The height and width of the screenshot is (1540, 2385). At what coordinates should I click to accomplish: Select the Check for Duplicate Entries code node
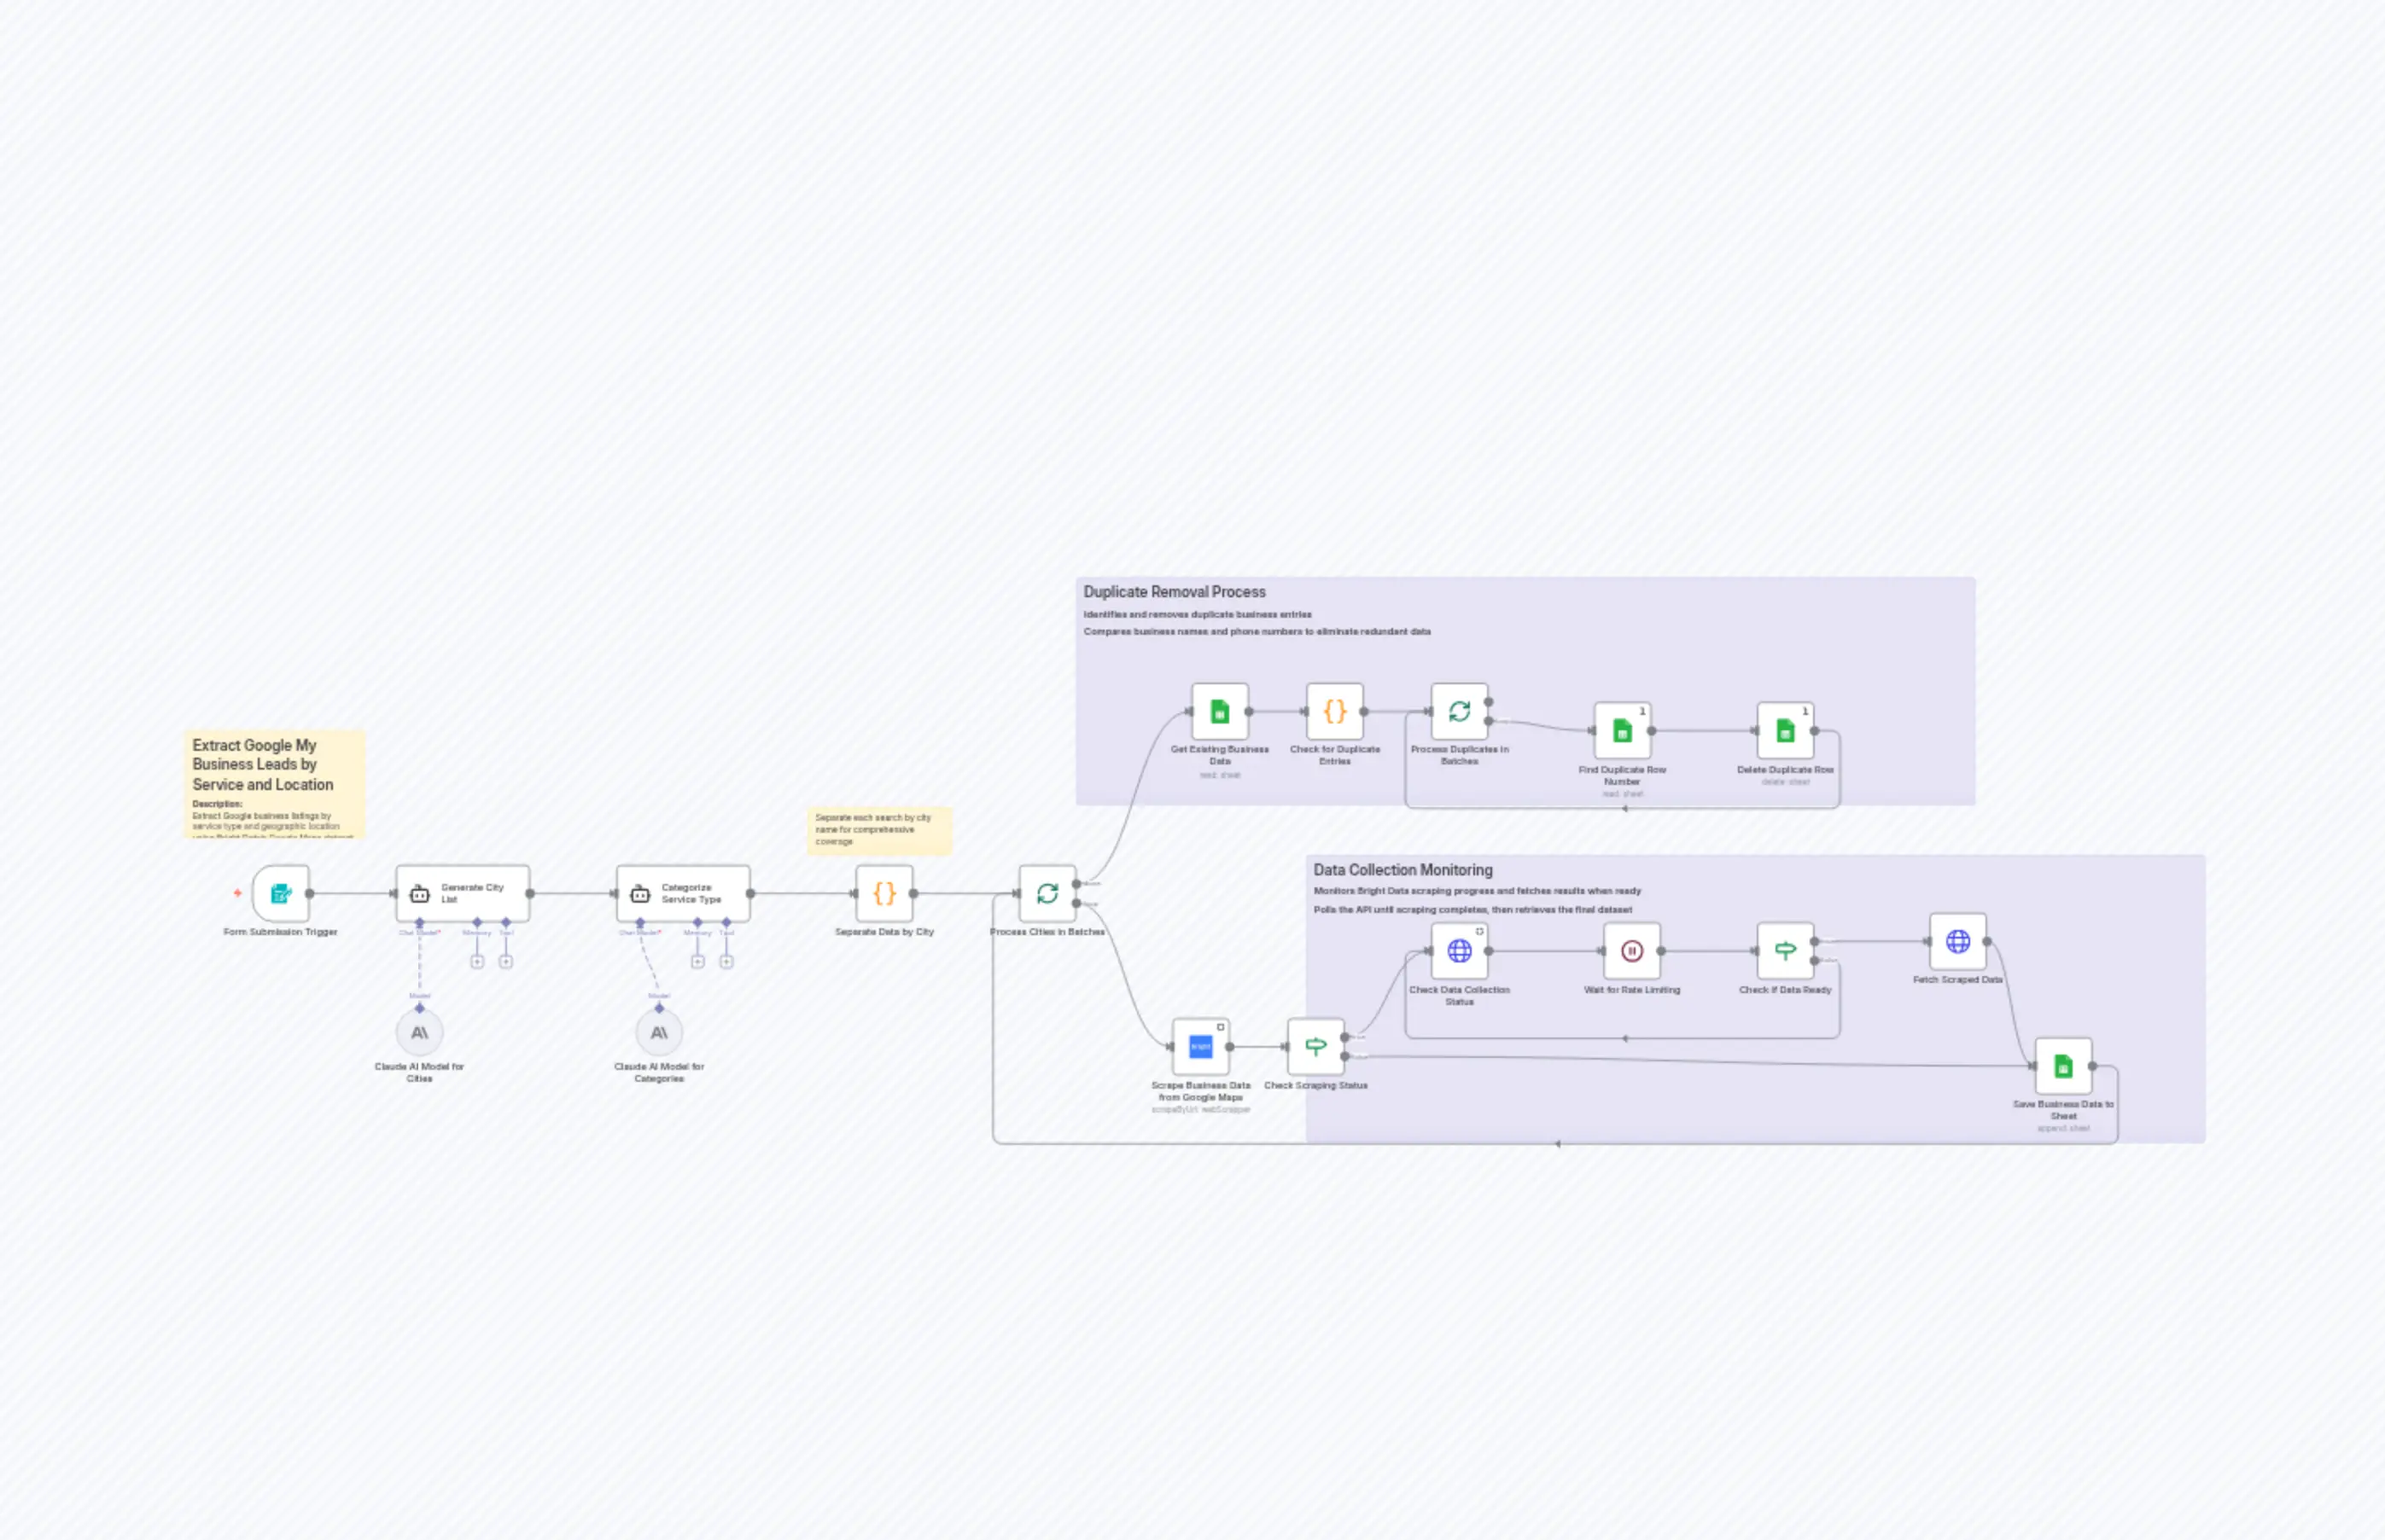point(1334,712)
